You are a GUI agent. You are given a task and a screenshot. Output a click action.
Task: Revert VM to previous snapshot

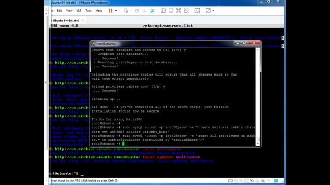pos(144,11)
